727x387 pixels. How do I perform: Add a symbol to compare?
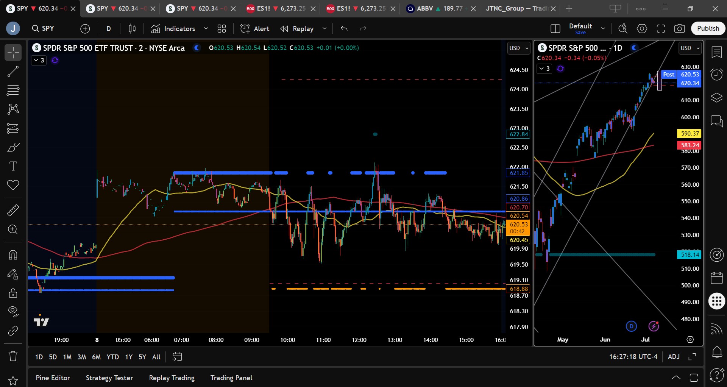[85, 28]
